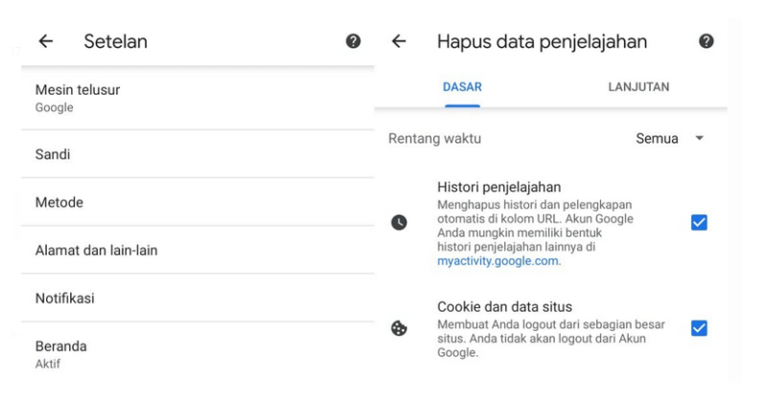Screen dimensions: 767x402
Task: Open the Notifikasi settings entry
Action: tap(198, 298)
